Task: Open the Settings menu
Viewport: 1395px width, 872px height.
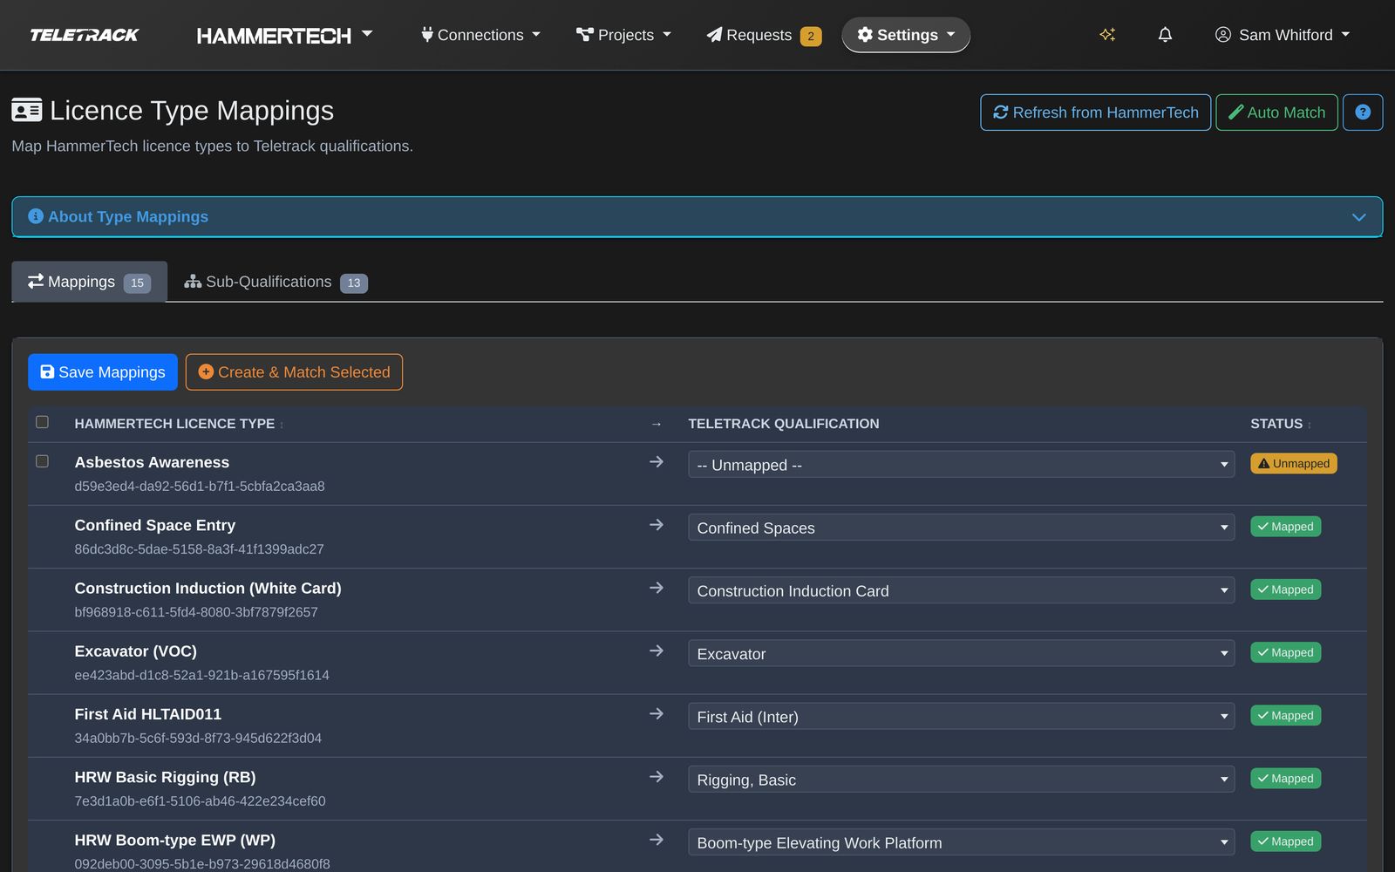Action: (x=906, y=35)
